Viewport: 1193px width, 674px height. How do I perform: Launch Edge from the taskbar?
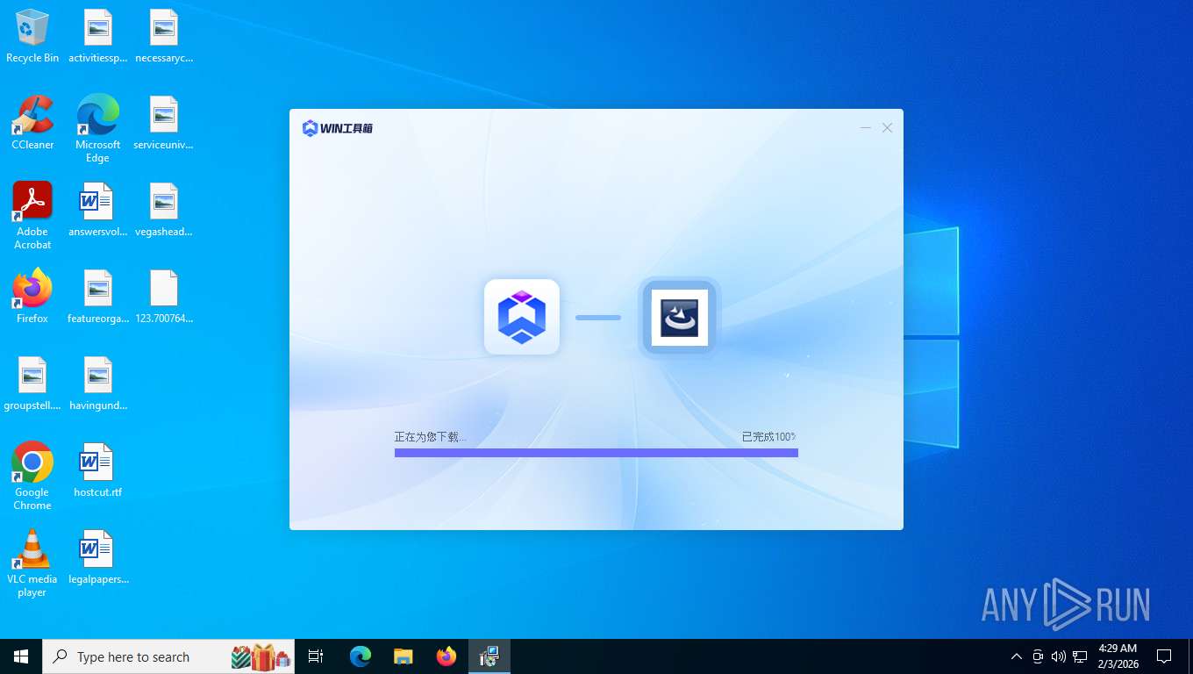(x=361, y=656)
